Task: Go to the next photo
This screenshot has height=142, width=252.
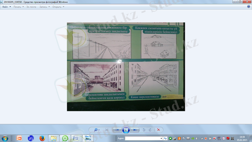Action: point(135,130)
